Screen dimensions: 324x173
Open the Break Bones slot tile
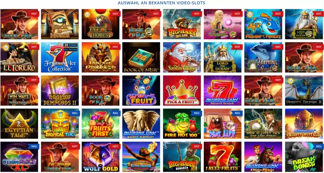(304, 157)
